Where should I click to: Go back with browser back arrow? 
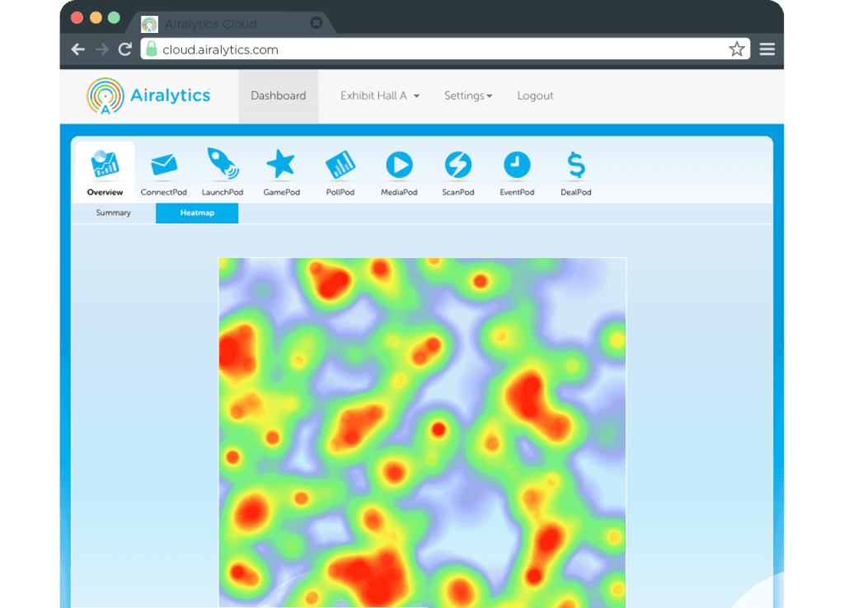(78, 49)
